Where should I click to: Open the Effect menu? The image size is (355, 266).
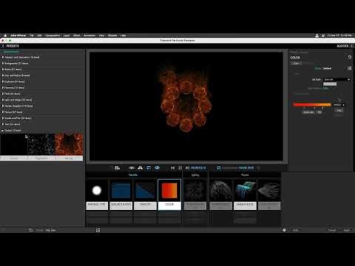point(77,35)
